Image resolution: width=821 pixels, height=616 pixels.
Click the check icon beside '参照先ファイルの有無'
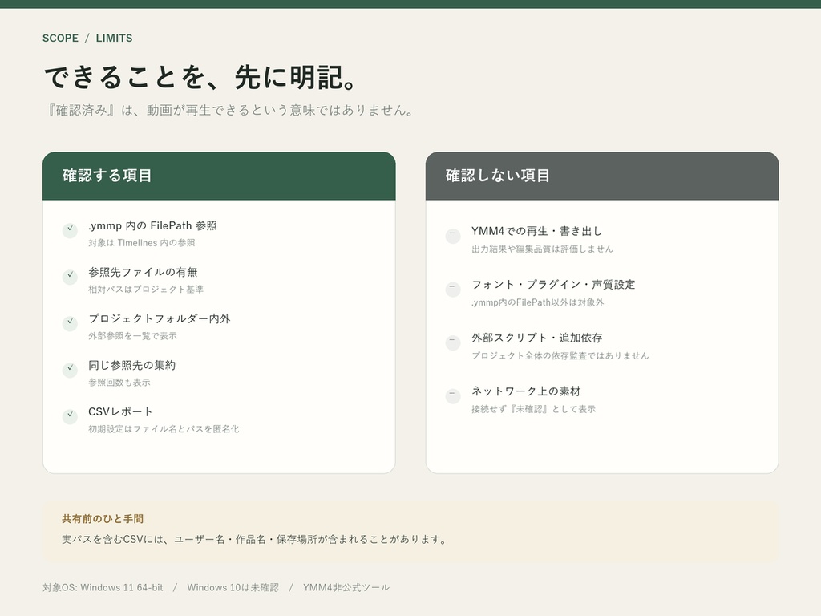[x=71, y=277]
